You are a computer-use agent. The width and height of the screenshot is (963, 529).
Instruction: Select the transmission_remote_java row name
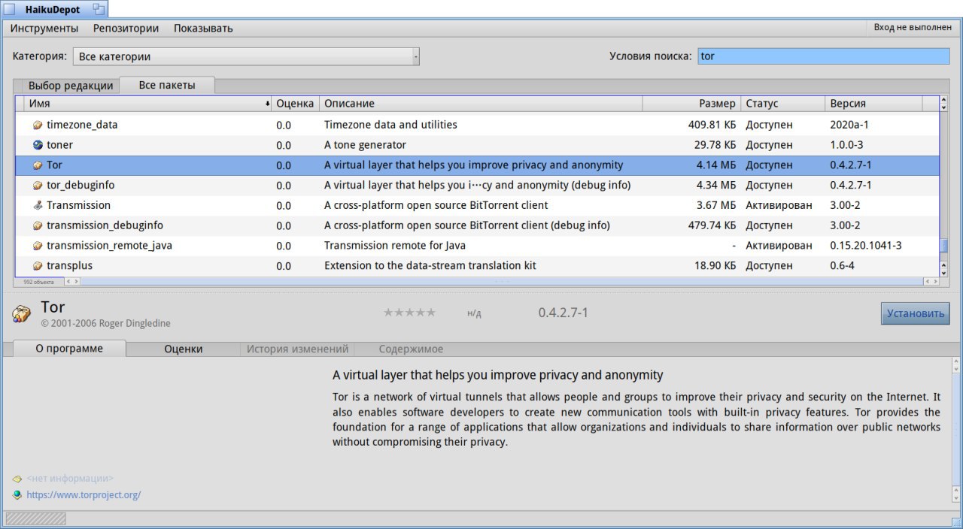tap(109, 246)
